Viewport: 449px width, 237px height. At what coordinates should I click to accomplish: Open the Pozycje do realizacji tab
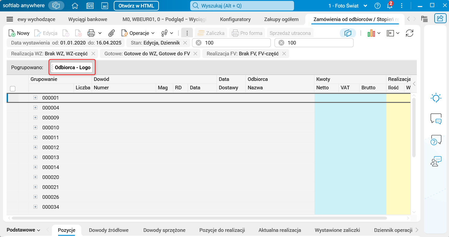[222, 230]
